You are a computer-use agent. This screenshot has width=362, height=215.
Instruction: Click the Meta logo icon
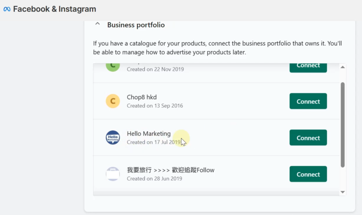pyautogui.click(x=7, y=9)
